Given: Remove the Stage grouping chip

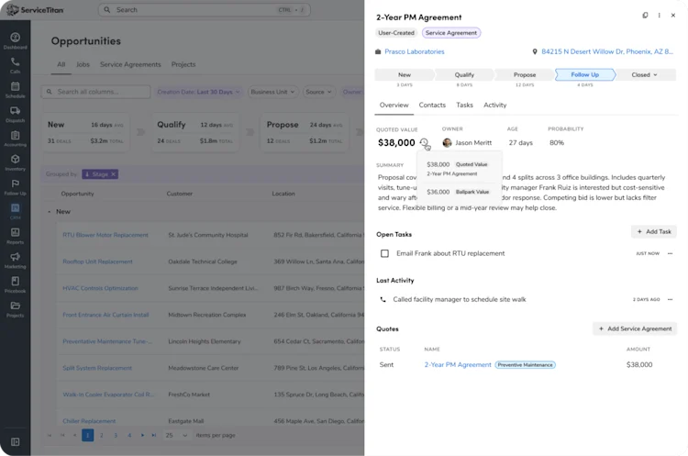Looking at the screenshot, I should click(113, 174).
